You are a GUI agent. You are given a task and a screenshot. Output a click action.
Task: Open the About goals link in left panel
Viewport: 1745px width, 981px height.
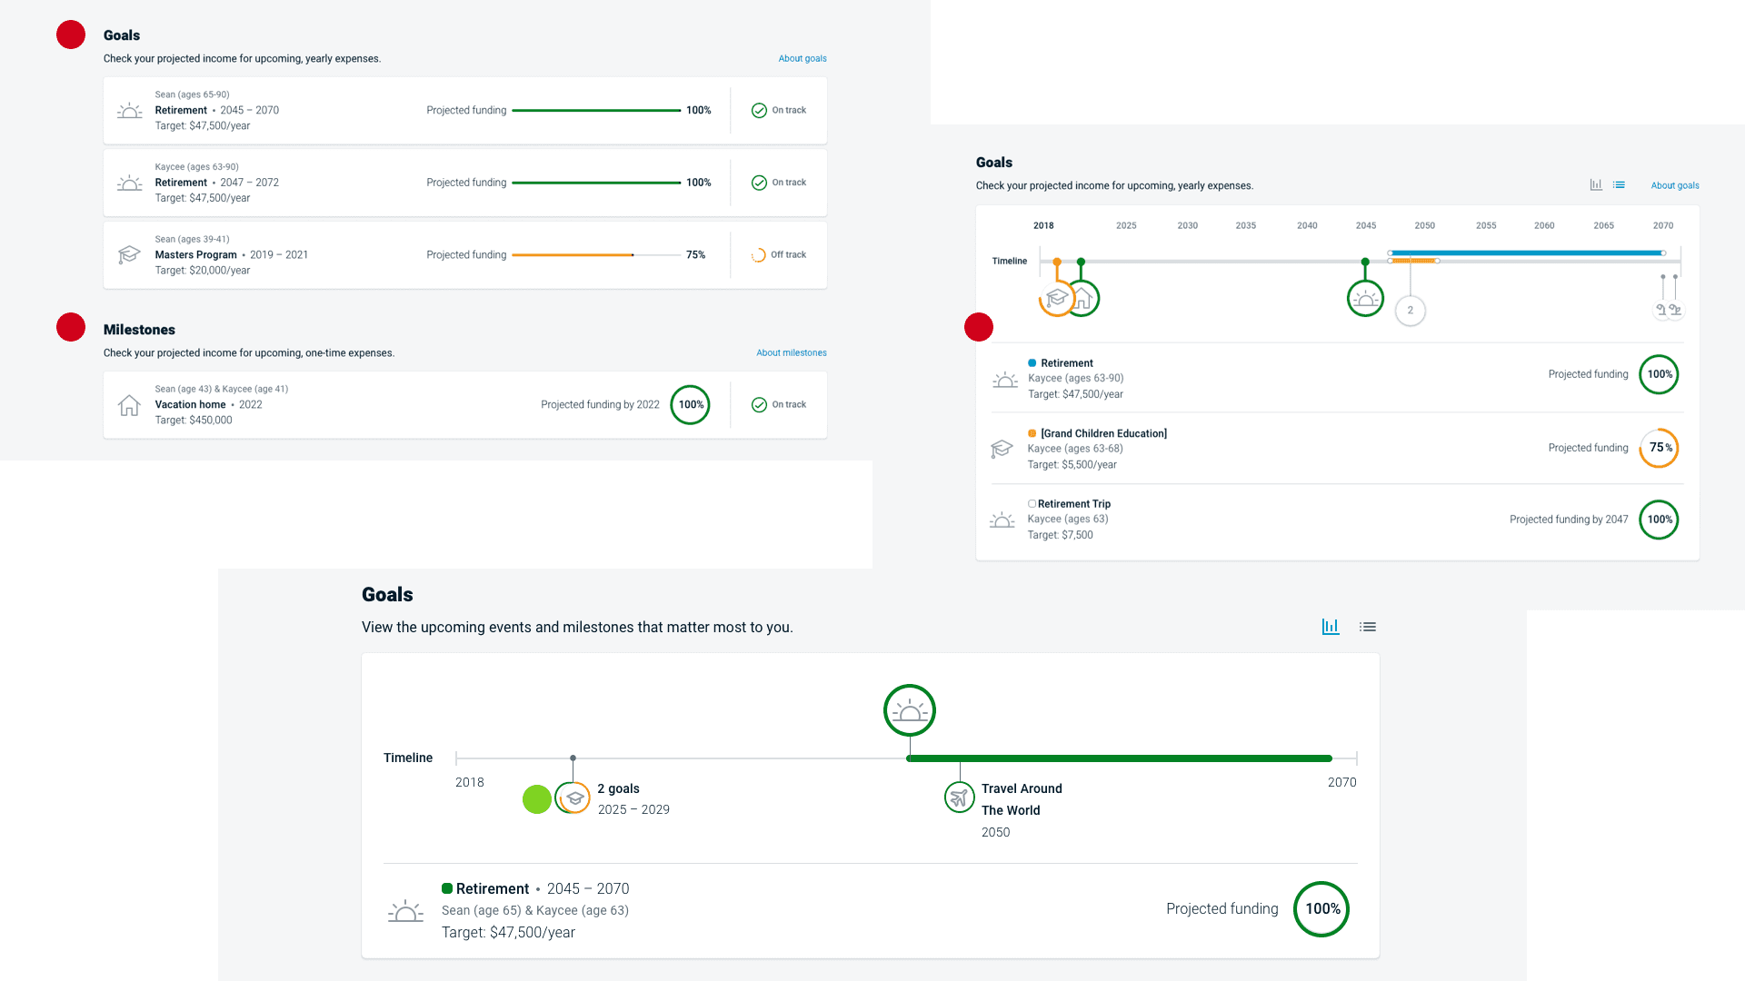point(802,58)
